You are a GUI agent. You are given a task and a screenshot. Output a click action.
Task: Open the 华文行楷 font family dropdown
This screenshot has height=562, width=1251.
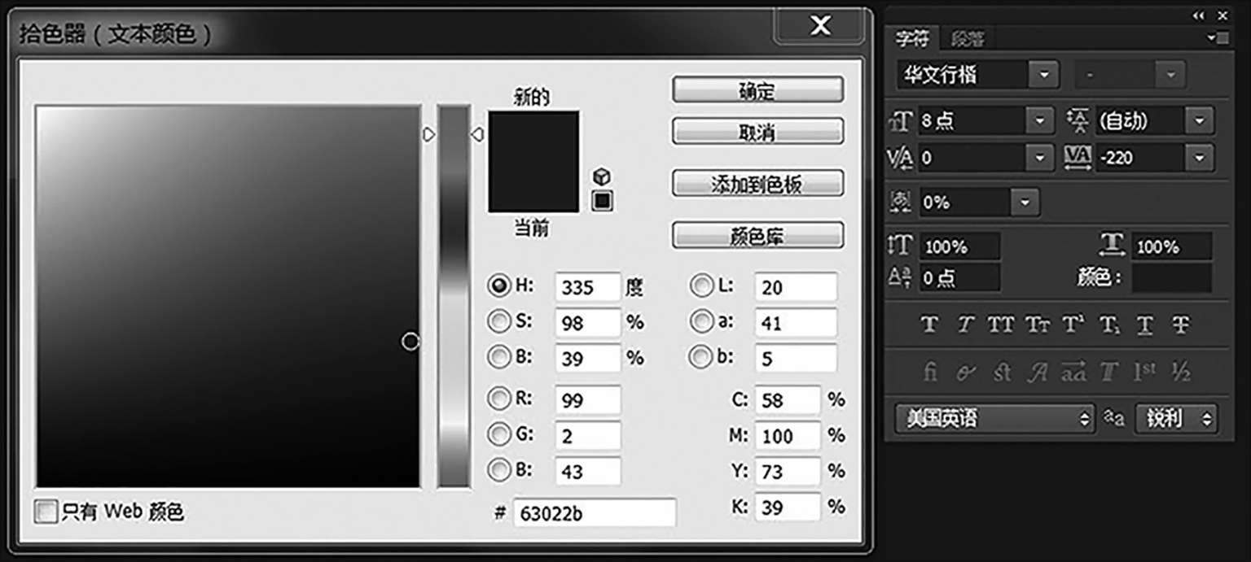1043,76
